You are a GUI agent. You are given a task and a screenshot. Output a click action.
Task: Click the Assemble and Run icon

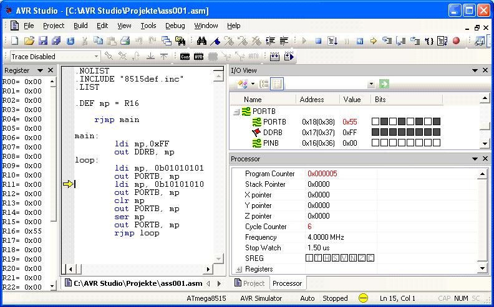289,57
